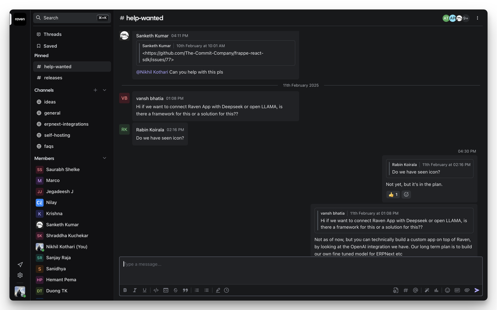Insert a channel link with the # icon
Viewport: 497px width, 310px height.
click(x=405, y=290)
